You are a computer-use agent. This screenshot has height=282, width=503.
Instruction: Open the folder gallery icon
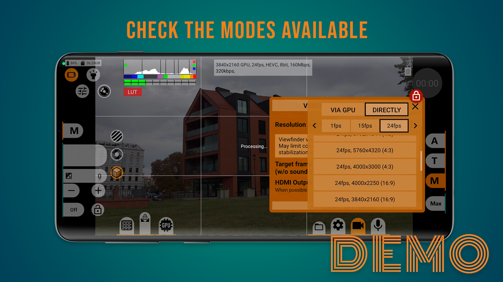coord(319,227)
